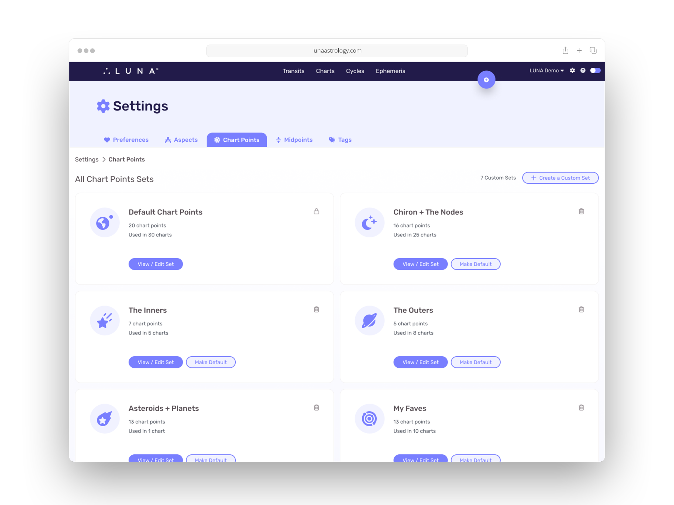Open help question mark icon

point(583,70)
